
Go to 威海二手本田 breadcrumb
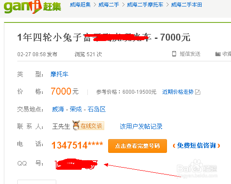pos(186,5)
